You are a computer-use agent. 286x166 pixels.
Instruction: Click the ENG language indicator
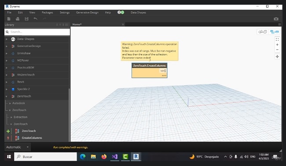pyautogui.click(x=253, y=156)
